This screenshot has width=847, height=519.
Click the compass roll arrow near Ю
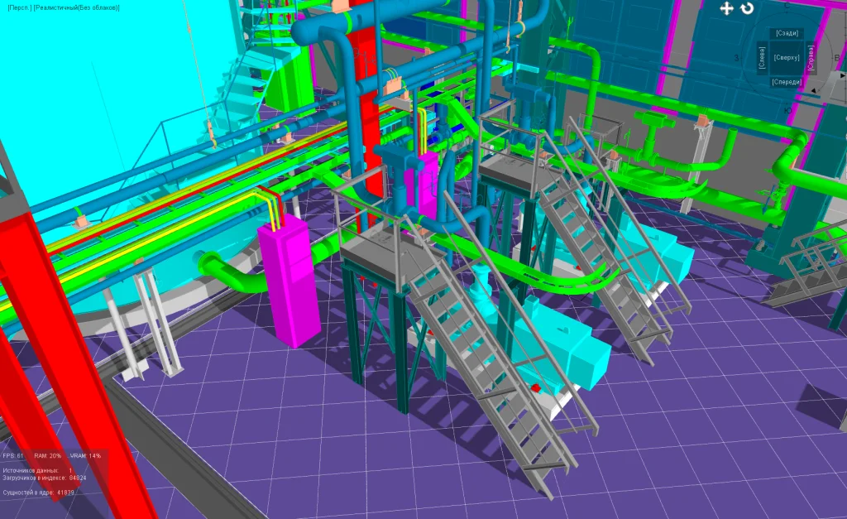pyautogui.click(x=815, y=91)
